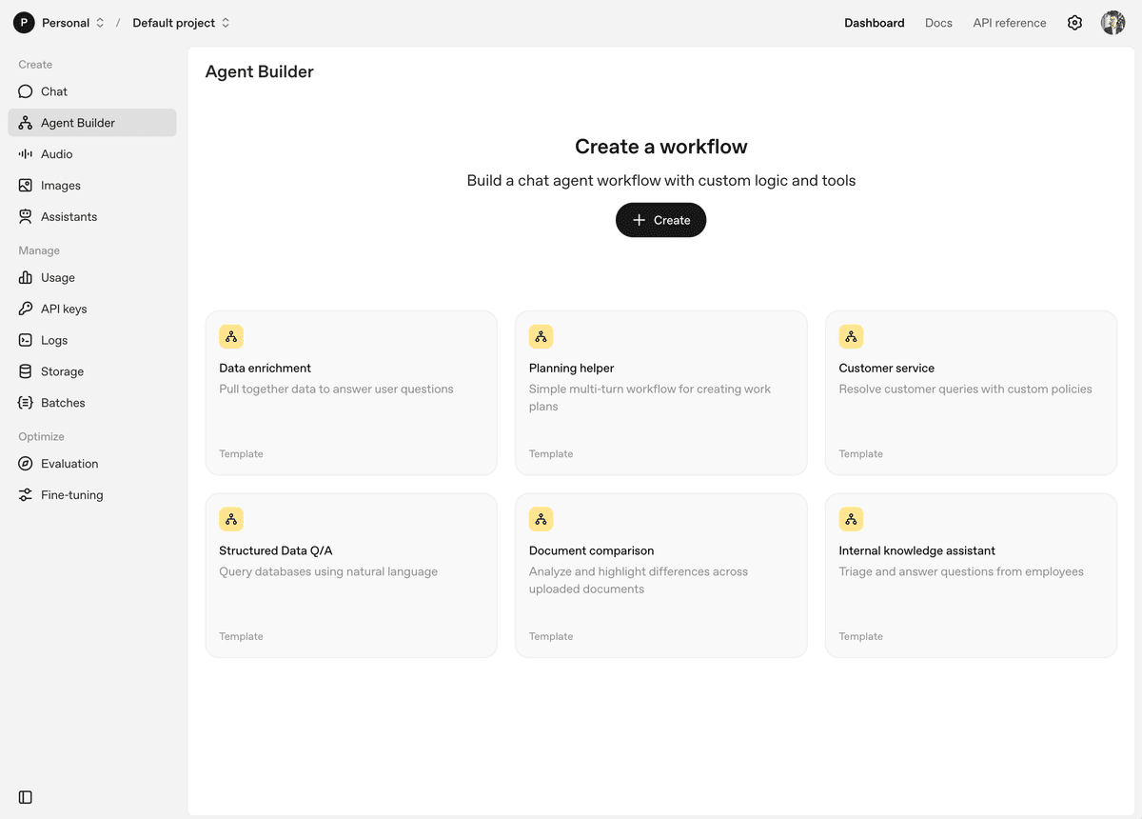Collapse the sidebar
The height and width of the screenshot is (819, 1142).
(24, 797)
